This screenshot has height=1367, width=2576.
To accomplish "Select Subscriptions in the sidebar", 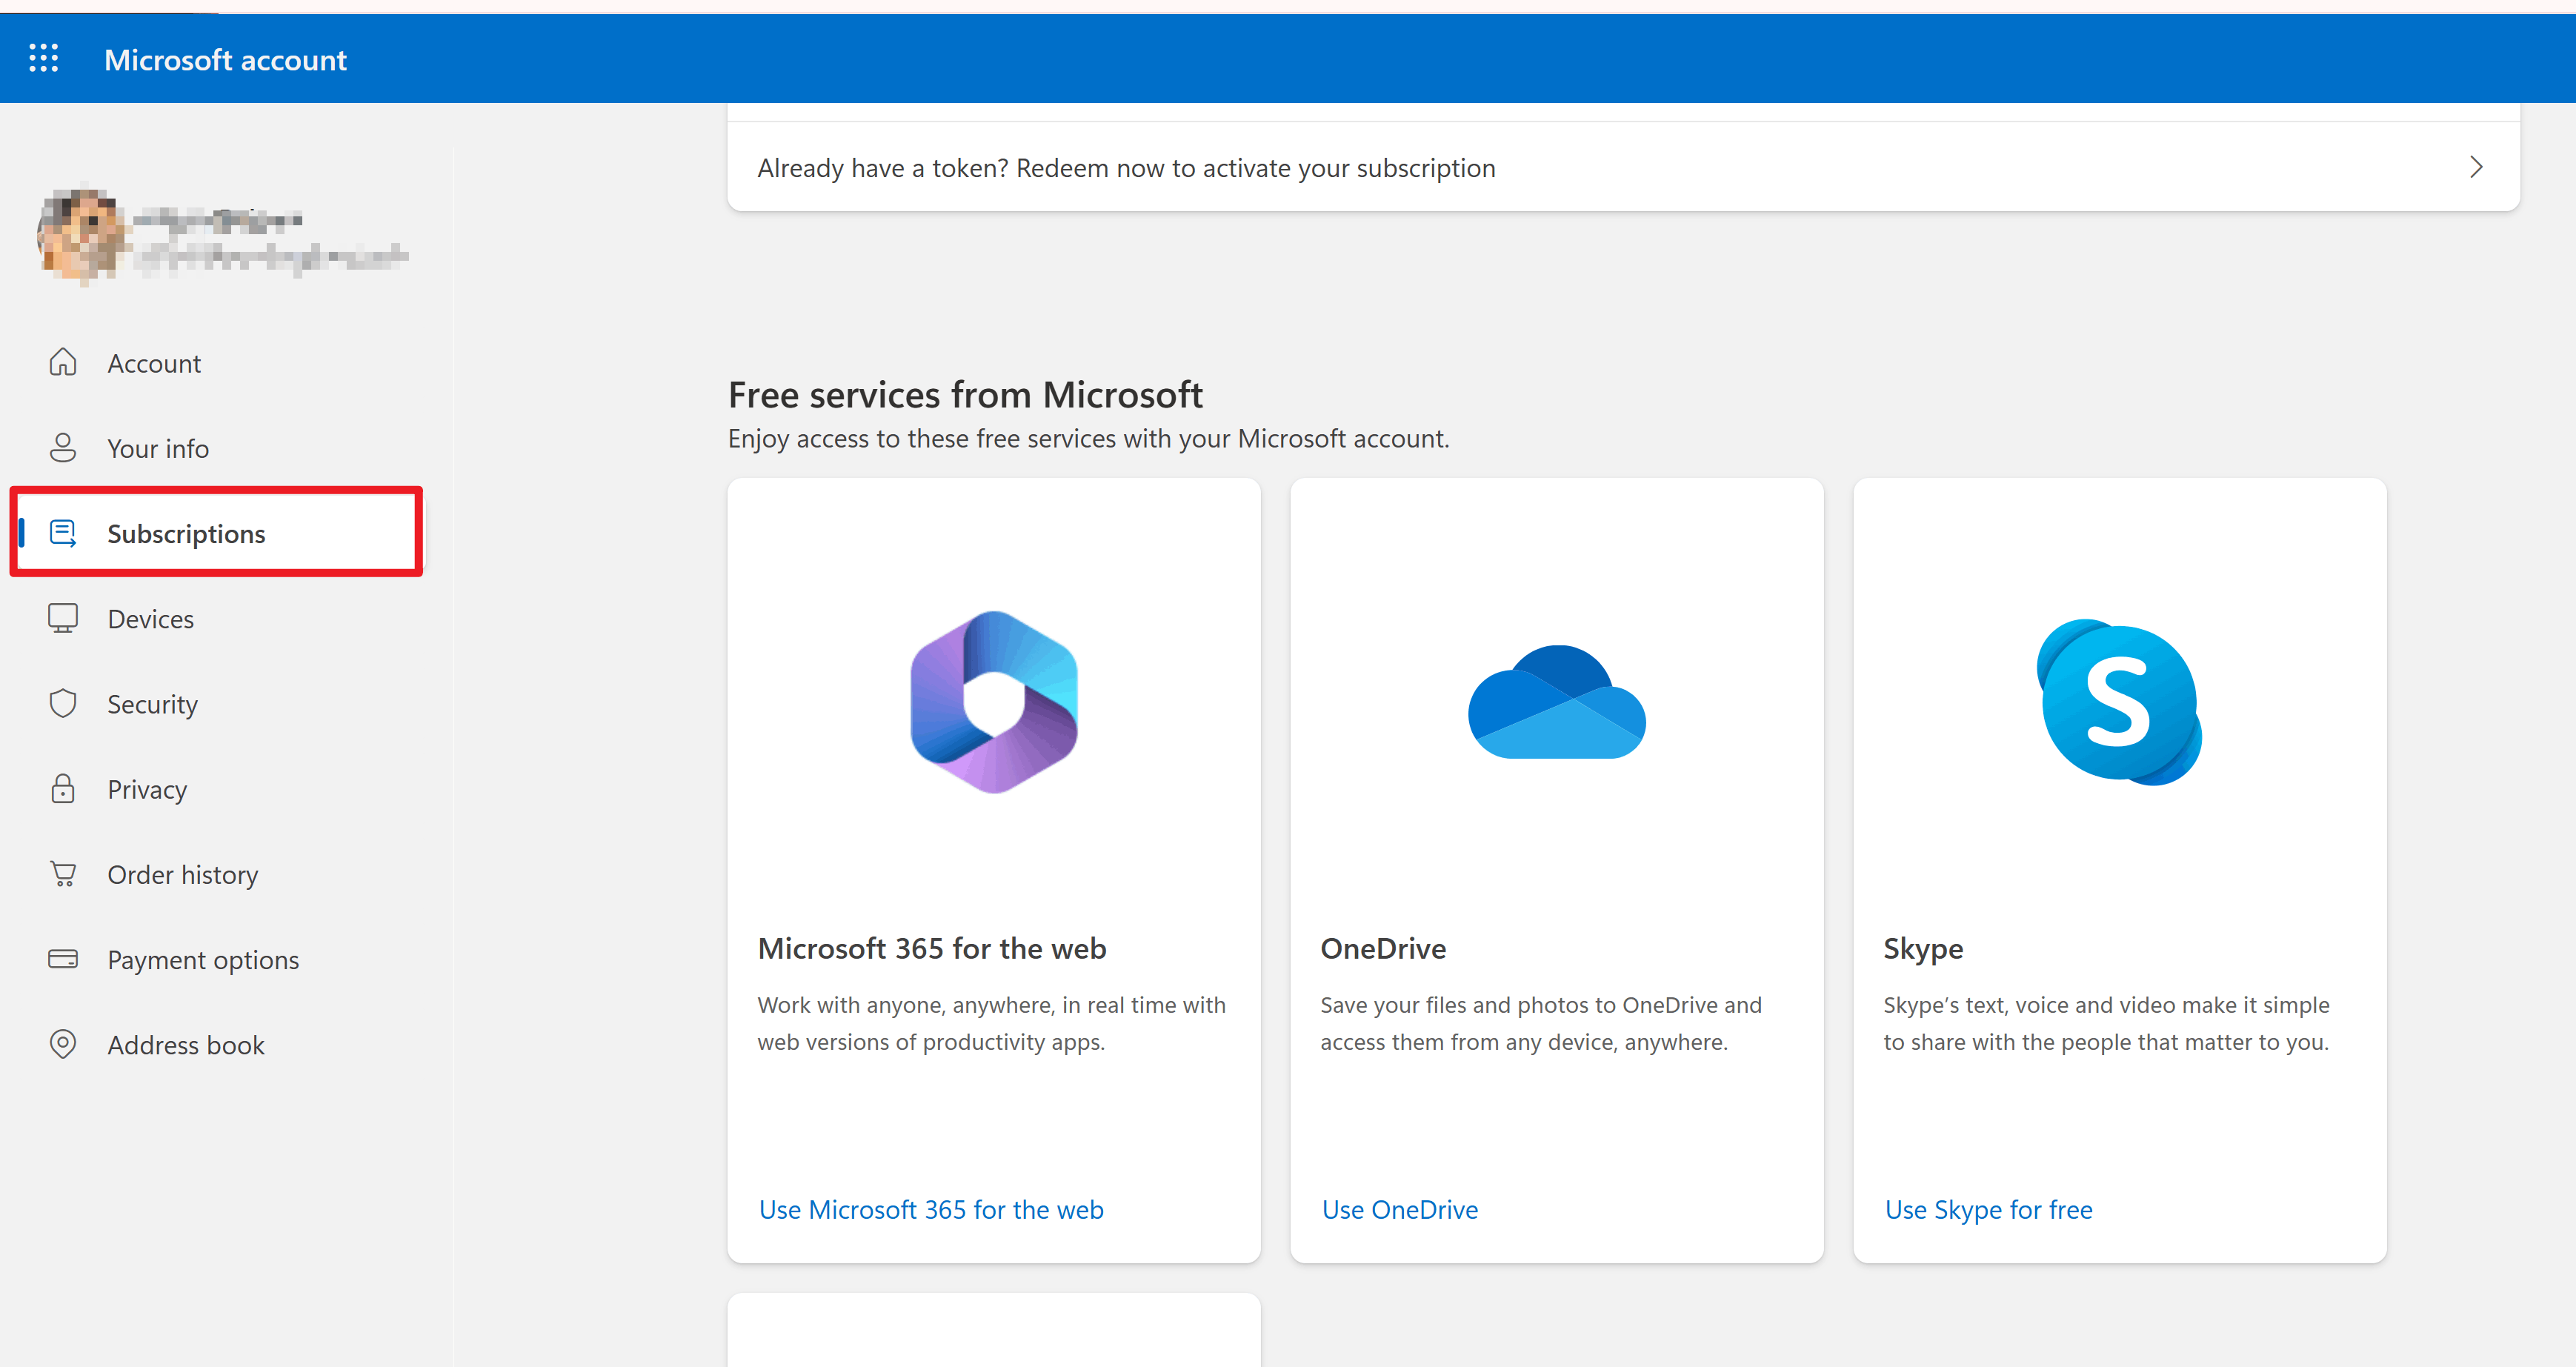I will point(186,534).
